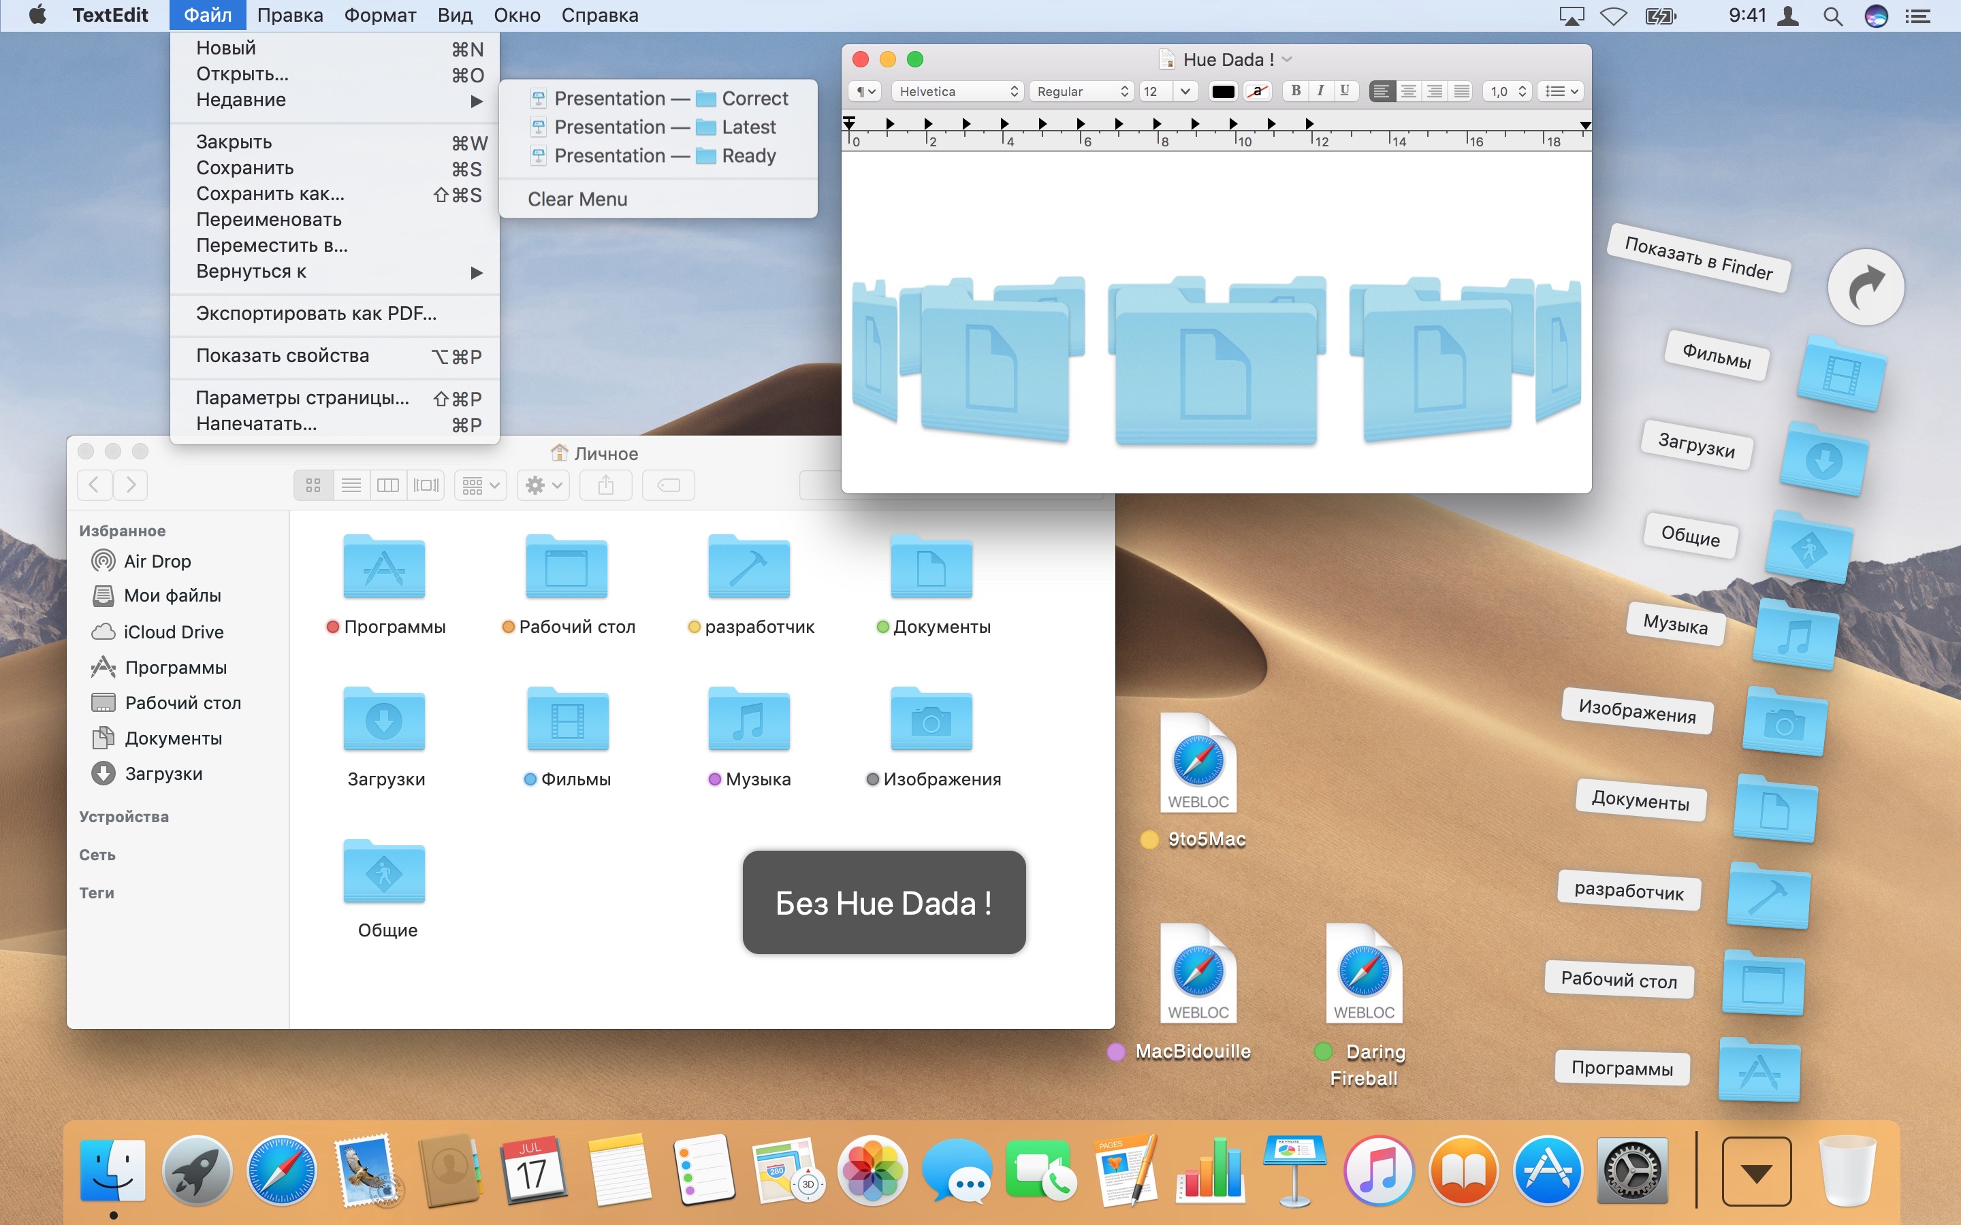Image resolution: width=1961 pixels, height=1225 pixels.
Task: Select Сохранить как… menu item
Action: pyautogui.click(x=334, y=194)
